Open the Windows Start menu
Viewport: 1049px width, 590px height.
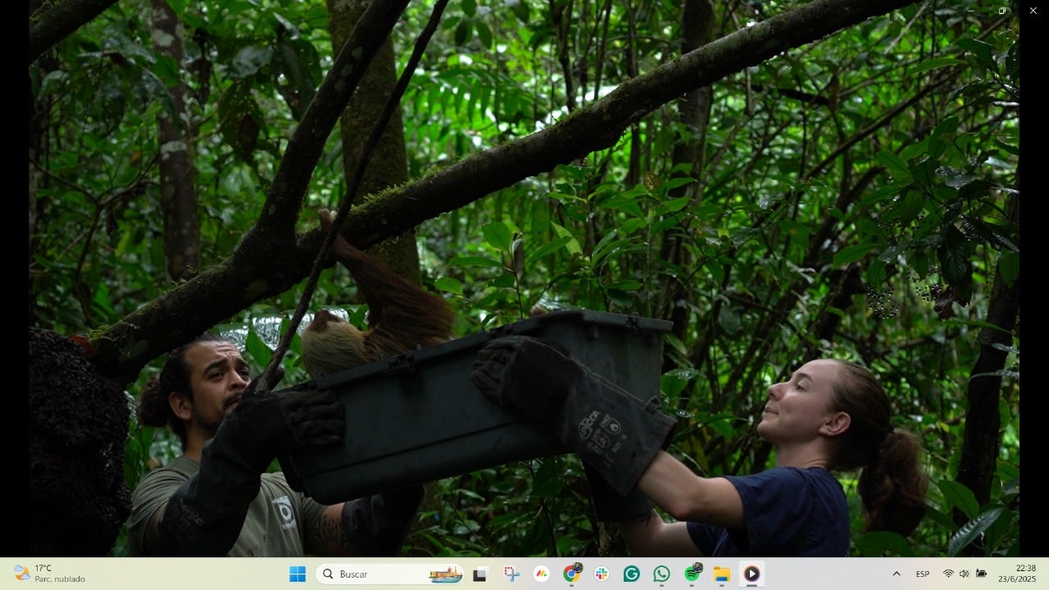(x=297, y=574)
